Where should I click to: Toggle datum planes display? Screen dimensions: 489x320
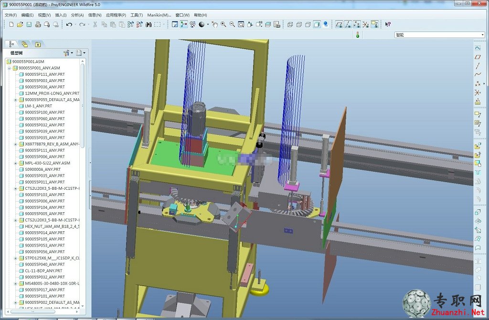point(339,24)
